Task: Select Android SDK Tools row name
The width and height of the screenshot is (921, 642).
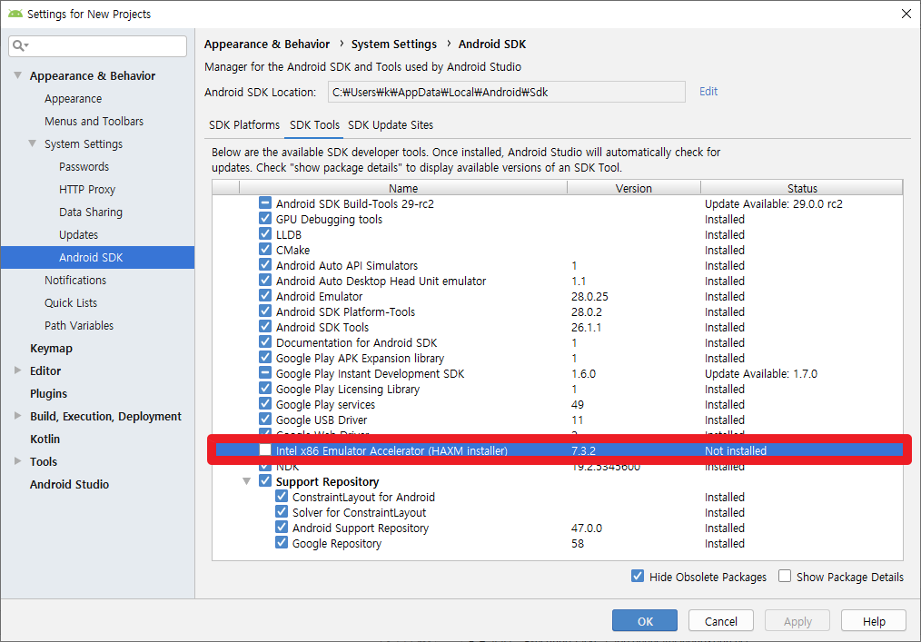Action: [322, 327]
